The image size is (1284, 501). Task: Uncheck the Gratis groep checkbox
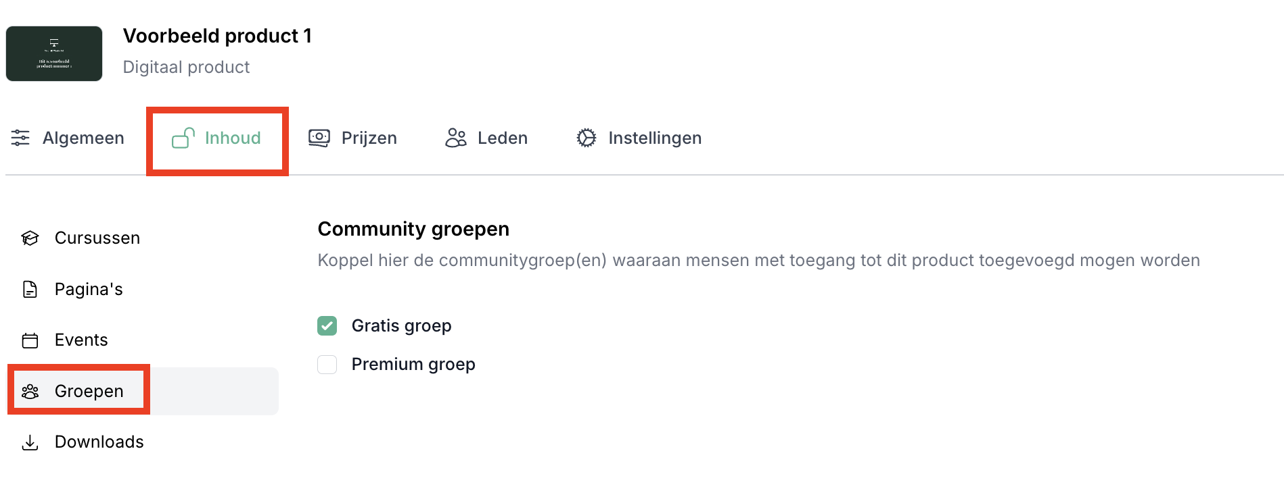[x=327, y=326]
